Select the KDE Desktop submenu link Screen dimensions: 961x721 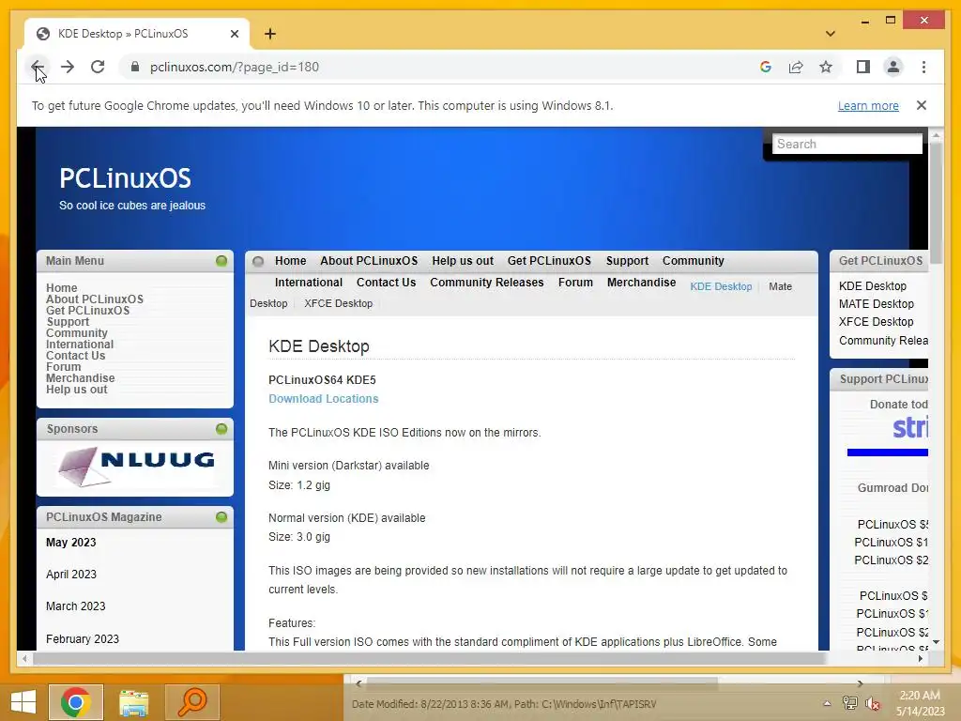click(x=721, y=286)
